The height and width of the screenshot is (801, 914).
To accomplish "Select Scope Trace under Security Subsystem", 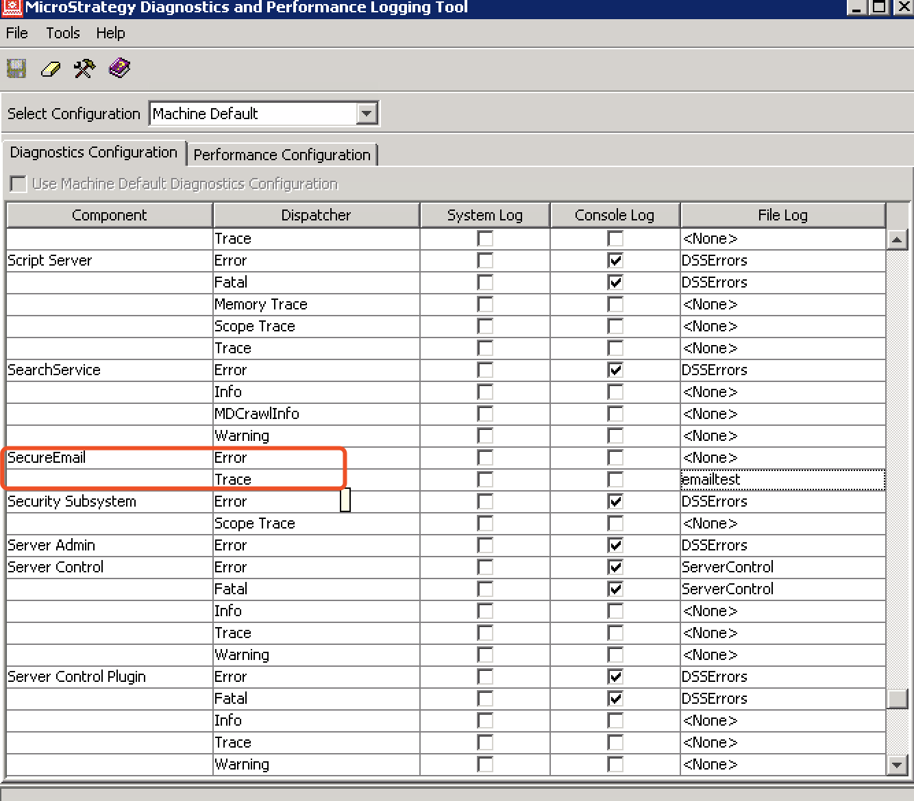I will (316, 523).
